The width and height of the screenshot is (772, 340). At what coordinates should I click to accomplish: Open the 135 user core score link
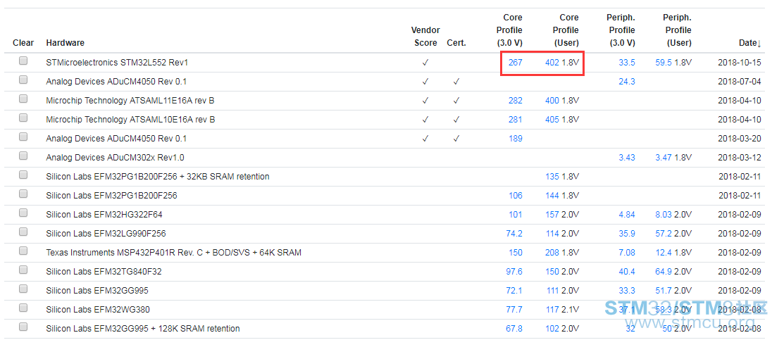click(552, 176)
